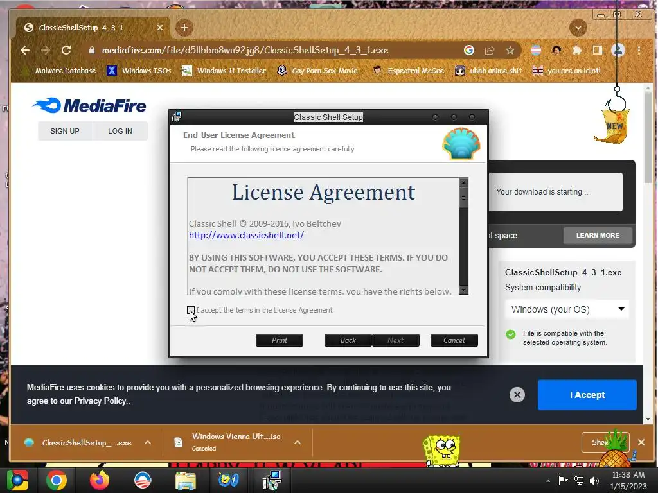
Task: Share this page from address bar
Action: [489, 50]
